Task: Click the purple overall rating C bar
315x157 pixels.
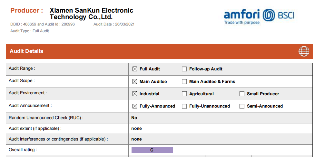Action: click(x=152, y=150)
